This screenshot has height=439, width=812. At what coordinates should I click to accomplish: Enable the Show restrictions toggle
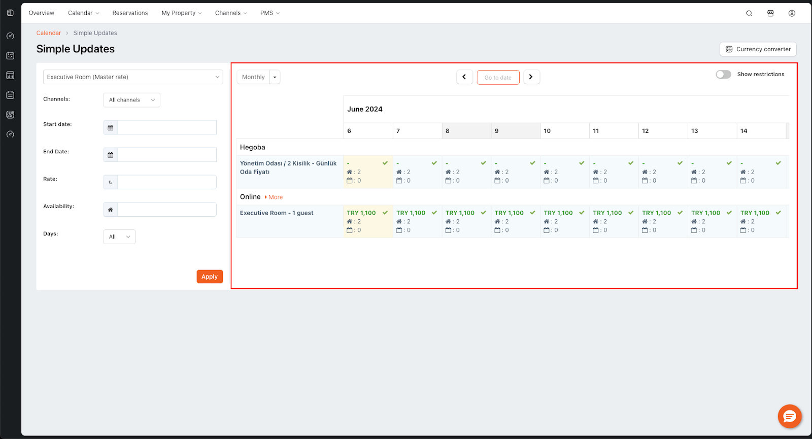(x=723, y=75)
